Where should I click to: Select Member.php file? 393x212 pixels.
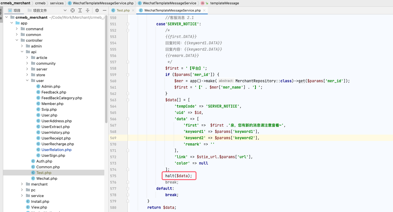click(52, 104)
